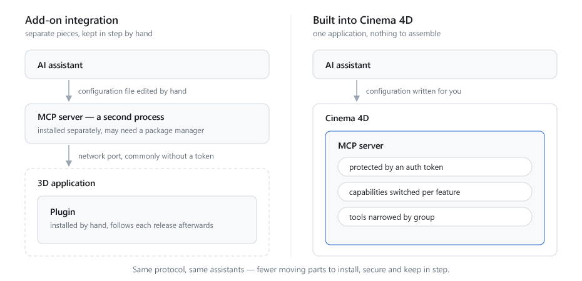Image resolution: width=582 pixels, height=281 pixels.
Task: Click 'installed by hand, follows each release afterwards'
Action: [x=131, y=225]
